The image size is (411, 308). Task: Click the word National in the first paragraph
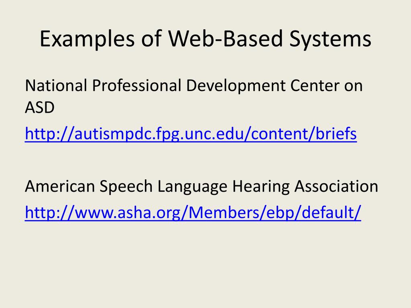56,86
